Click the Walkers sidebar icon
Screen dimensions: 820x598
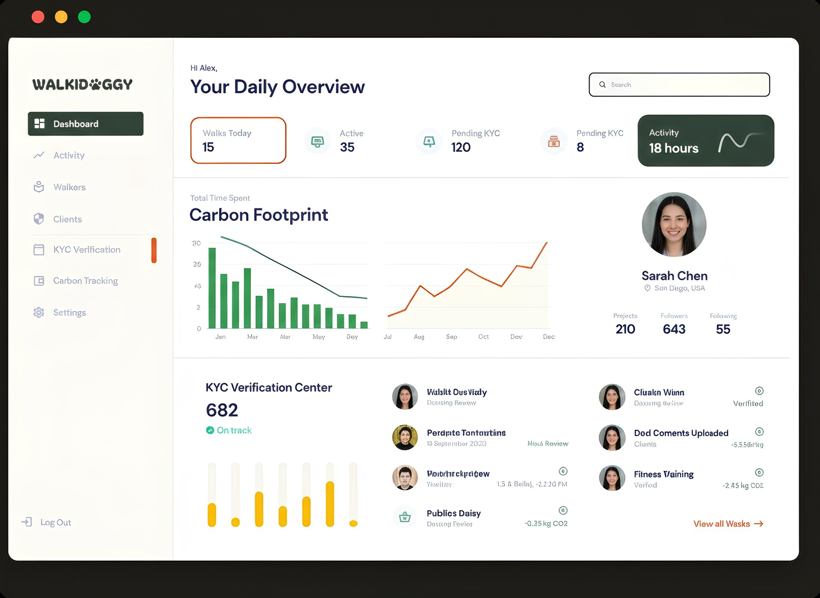click(39, 187)
